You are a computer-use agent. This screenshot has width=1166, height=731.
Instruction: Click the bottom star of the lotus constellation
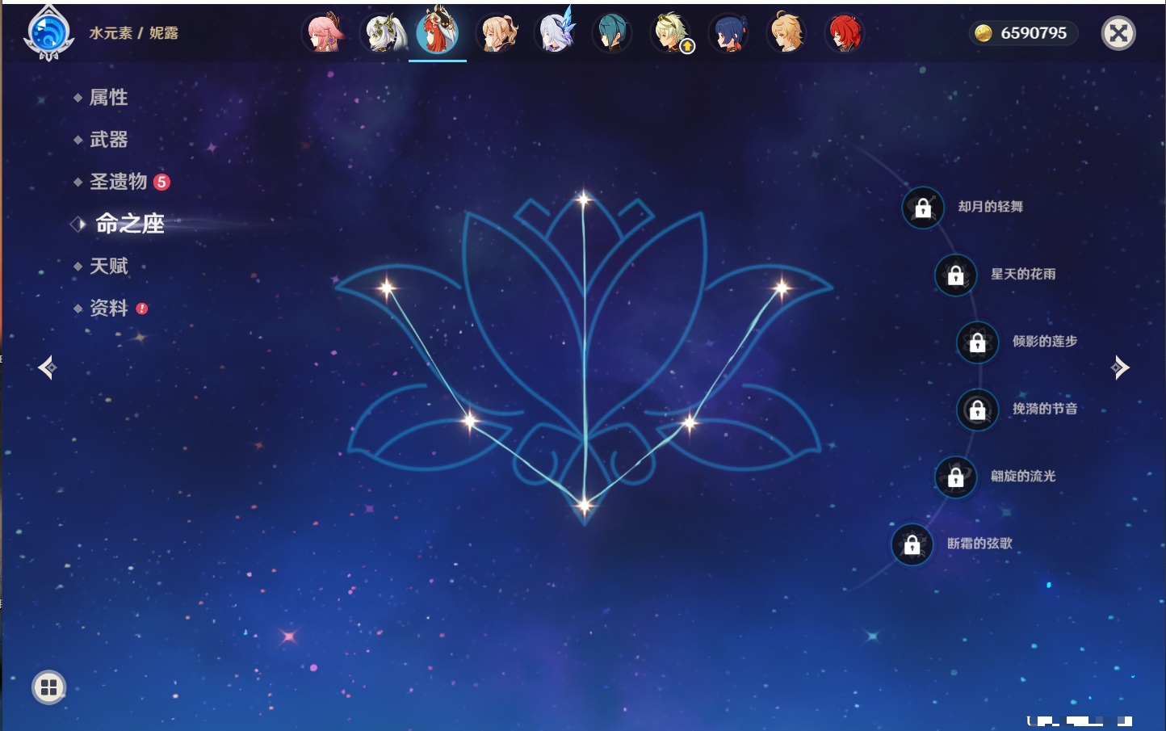click(585, 506)
